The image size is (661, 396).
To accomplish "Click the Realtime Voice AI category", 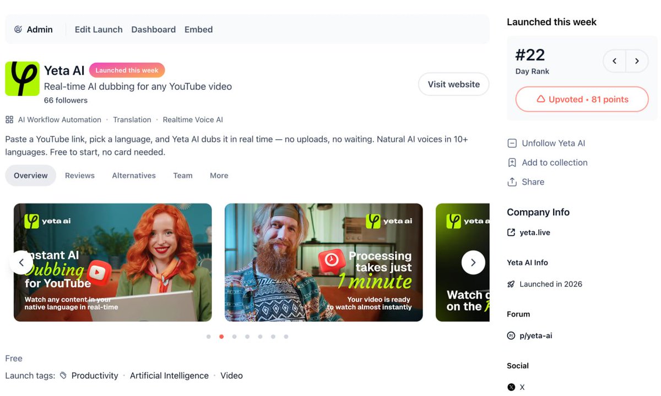I will (193, 119).
